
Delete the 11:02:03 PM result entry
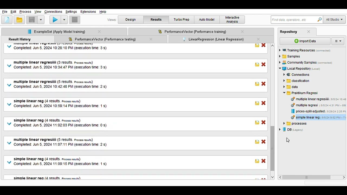pyautogui.click(x=263, y=122)
